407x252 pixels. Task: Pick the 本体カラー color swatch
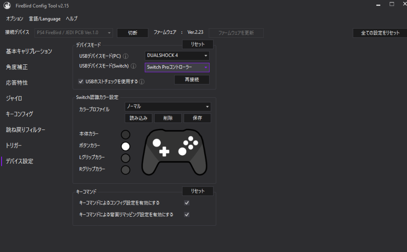[126, 135]
